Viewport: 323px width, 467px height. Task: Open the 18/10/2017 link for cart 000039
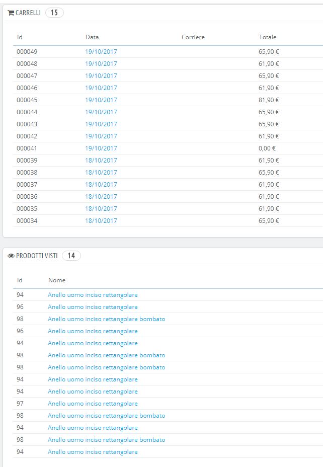click(x=101, y=161)
